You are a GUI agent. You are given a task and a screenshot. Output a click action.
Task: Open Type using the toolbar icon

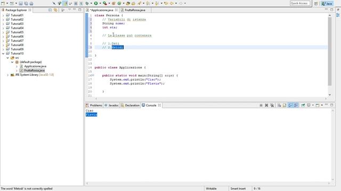coord(128,3)
